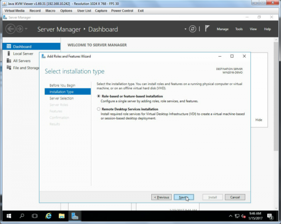Viewport: 281px width, 224px height.
Task: Open the Action Center notification icon
Action: click(270, 216)
